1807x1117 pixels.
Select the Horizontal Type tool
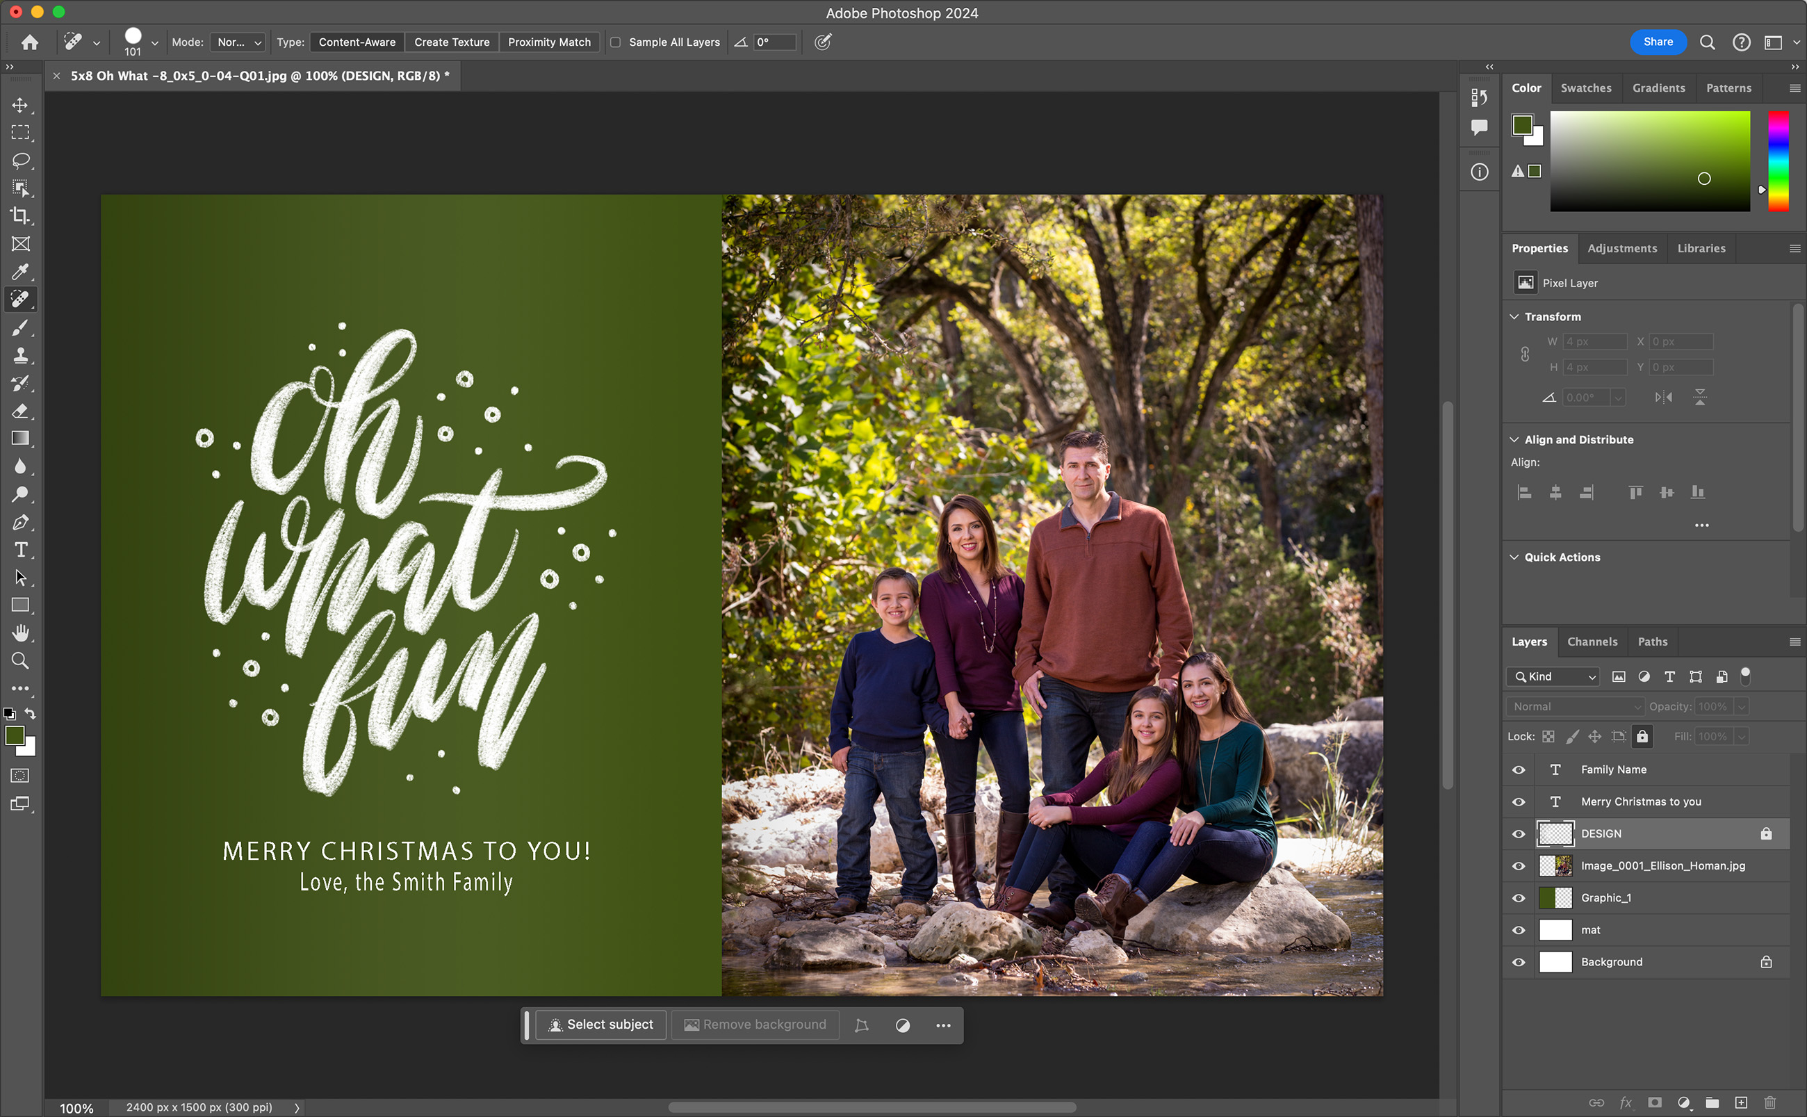coord(20,550)
